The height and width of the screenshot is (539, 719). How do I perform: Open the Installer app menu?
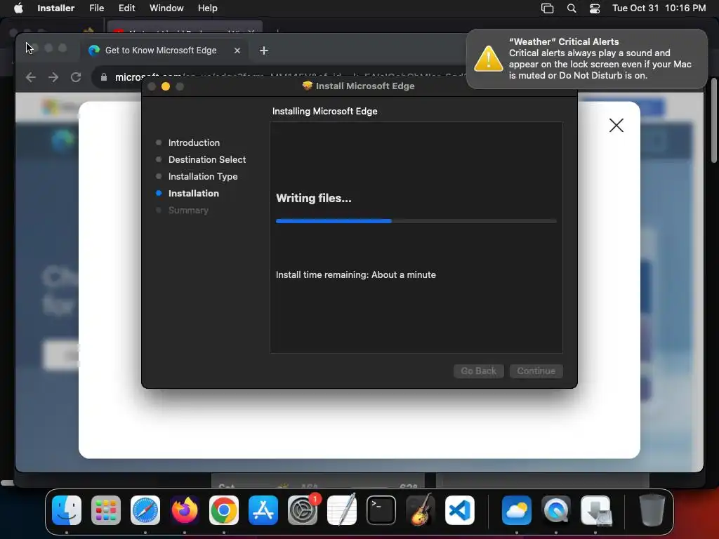(x=56, y=8)
